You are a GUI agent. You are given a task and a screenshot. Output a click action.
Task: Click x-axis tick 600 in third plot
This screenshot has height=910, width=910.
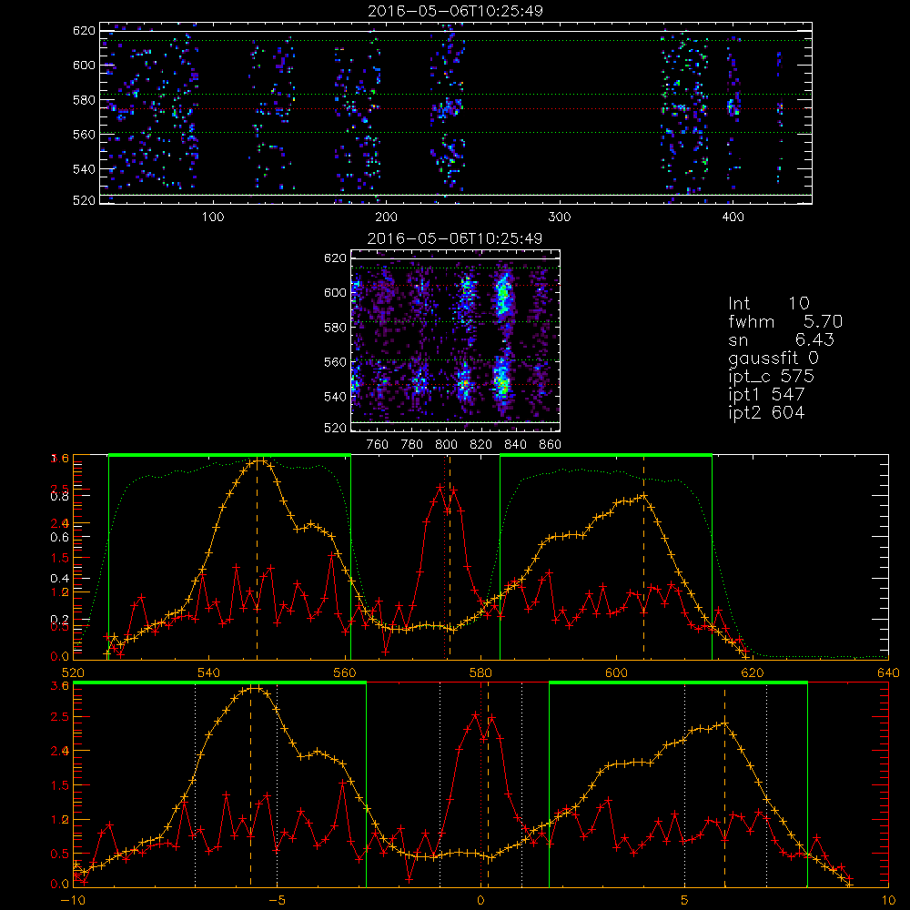616,673
